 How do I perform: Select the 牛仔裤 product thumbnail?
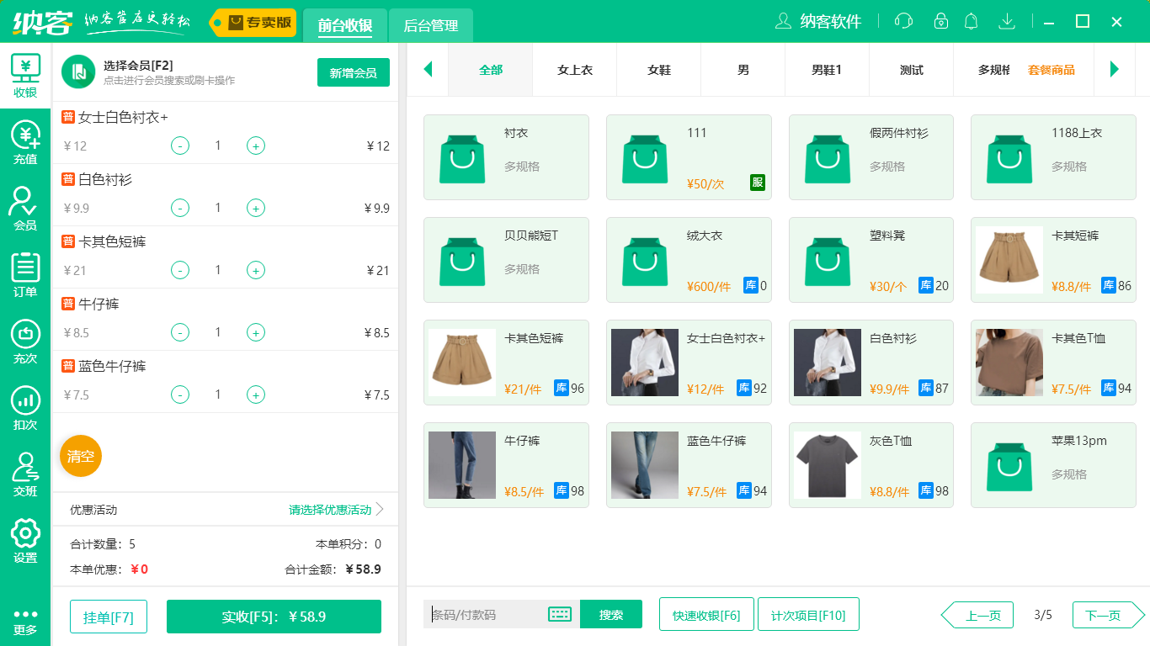point(462,464)
